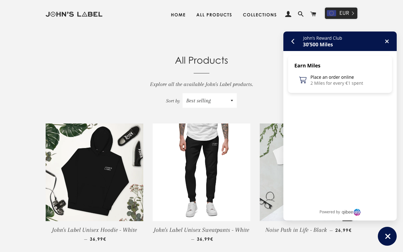Click the John's Label logo

pyautogui.click(x=74, y=14)
